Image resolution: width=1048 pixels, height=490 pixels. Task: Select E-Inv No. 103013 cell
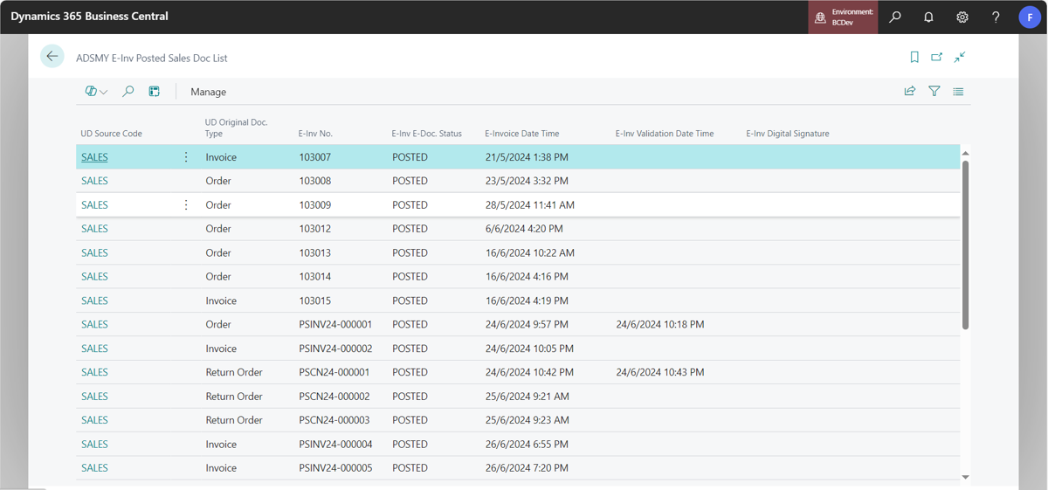pos(315,253)
